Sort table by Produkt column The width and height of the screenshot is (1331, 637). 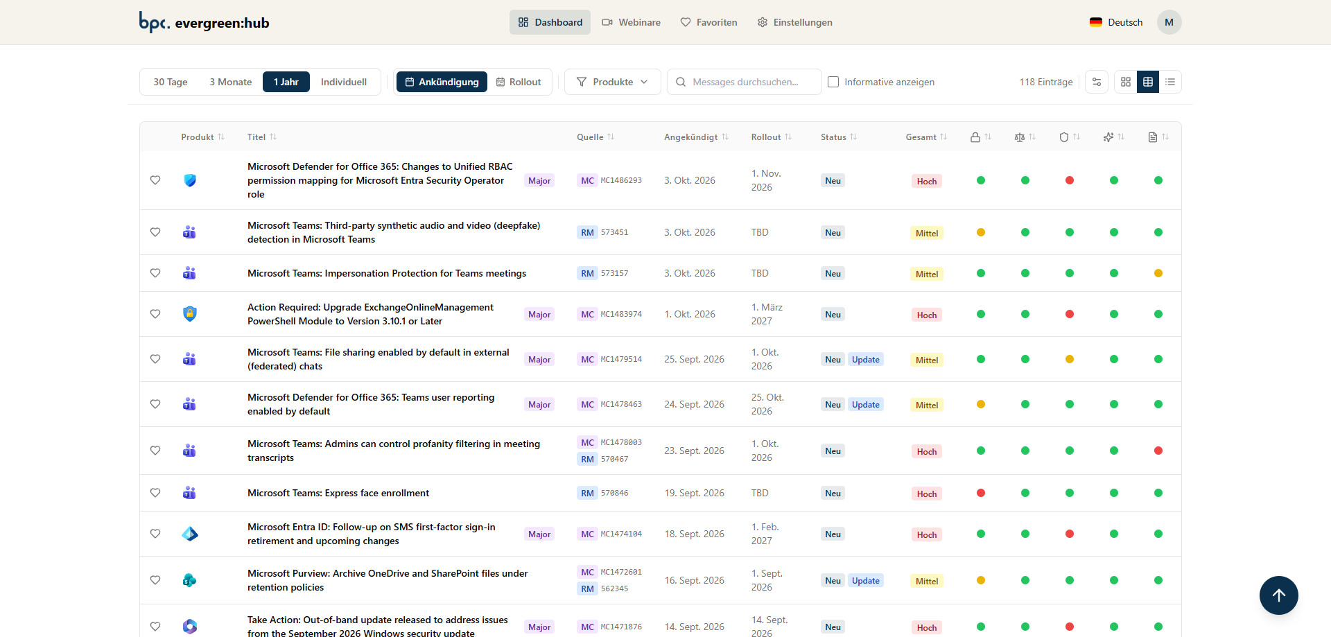202,137
